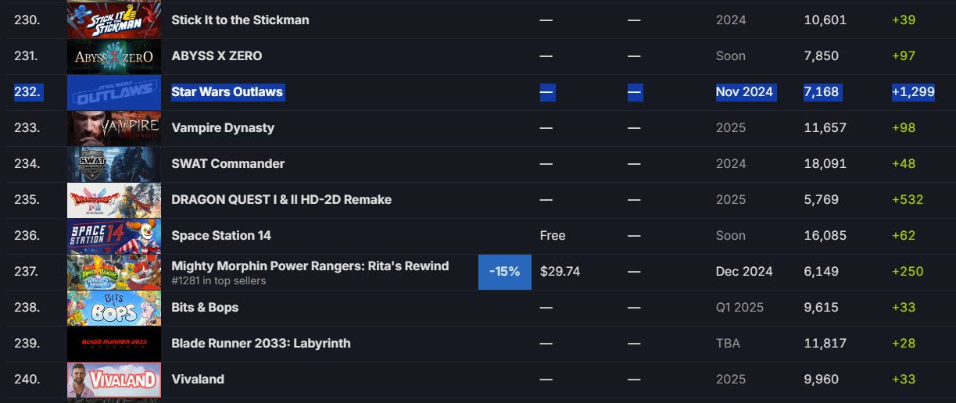Open Power Rangers Rita's Rewind thumbnail

click(114, 272)
